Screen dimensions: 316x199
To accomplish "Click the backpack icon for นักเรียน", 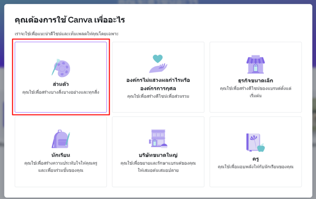I will point(61,139).
